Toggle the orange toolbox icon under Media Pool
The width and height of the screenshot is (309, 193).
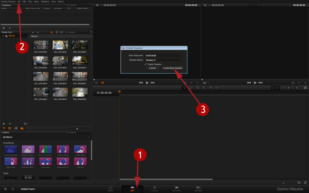tap(22, 128)
